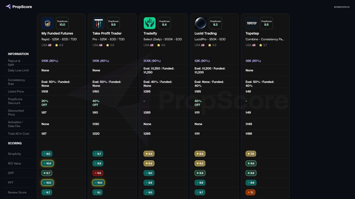Screen dimensions: 355x199
Task: Click the Daily Loss Limit row label
Action: click(18, 71)
